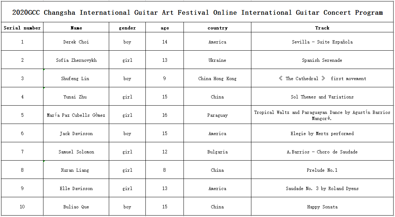
Task: Select the Paraguay country cell
Action: [217, 115]
